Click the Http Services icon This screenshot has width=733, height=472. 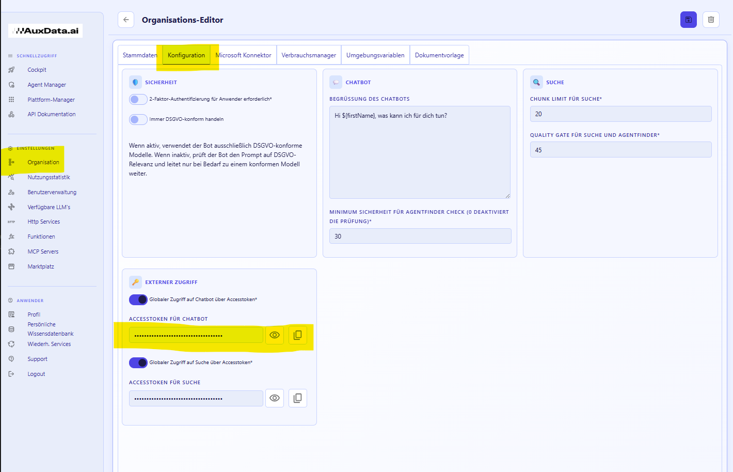coord(11,222)
